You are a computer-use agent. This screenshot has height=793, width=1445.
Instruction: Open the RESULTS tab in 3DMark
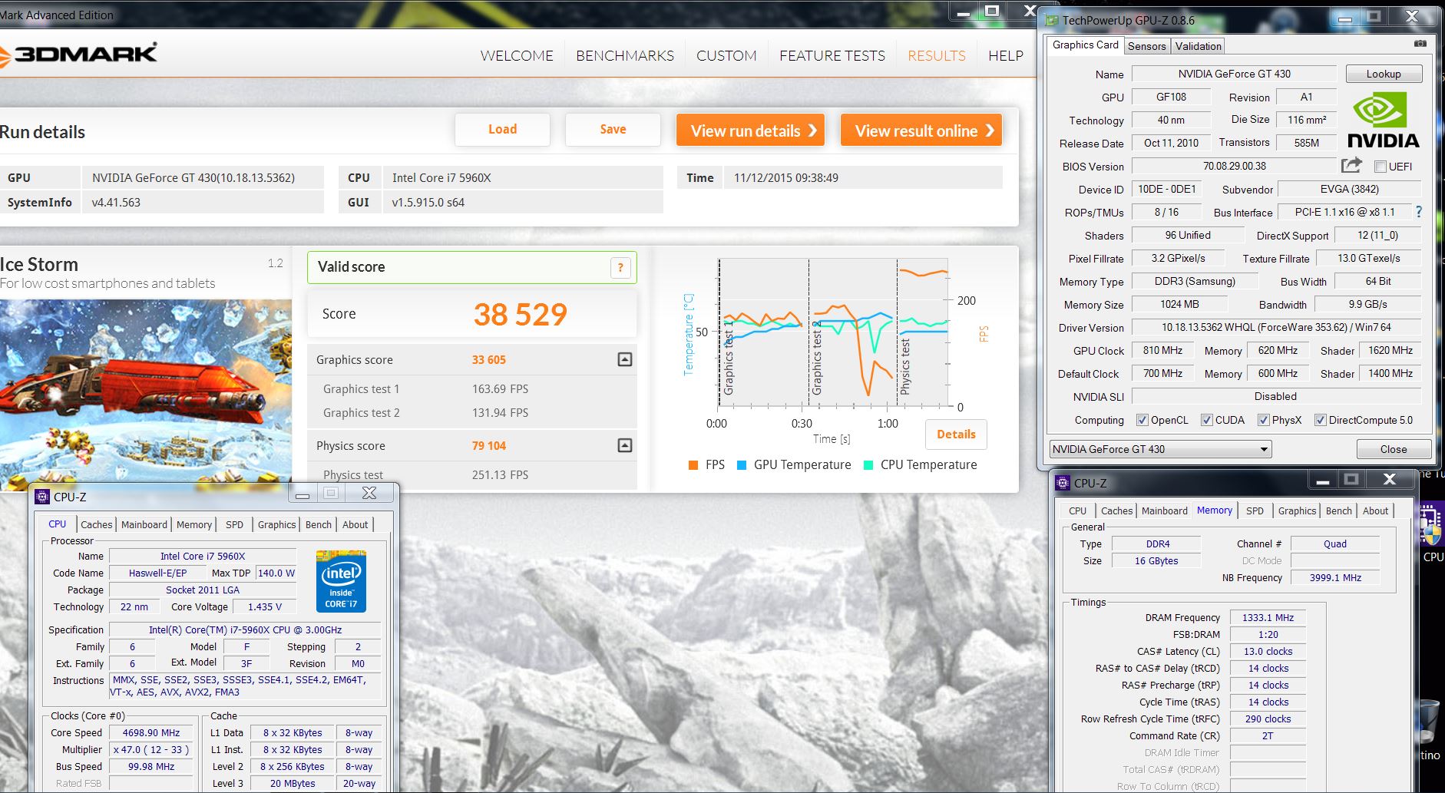pyautogui.click(x=937, y=55)
